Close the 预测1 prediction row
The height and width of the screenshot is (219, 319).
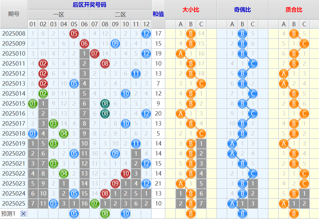click(23, 213)
